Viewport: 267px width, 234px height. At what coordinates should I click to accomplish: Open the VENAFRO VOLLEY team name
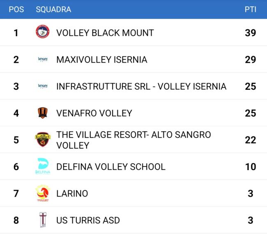(x=94, y=113)
